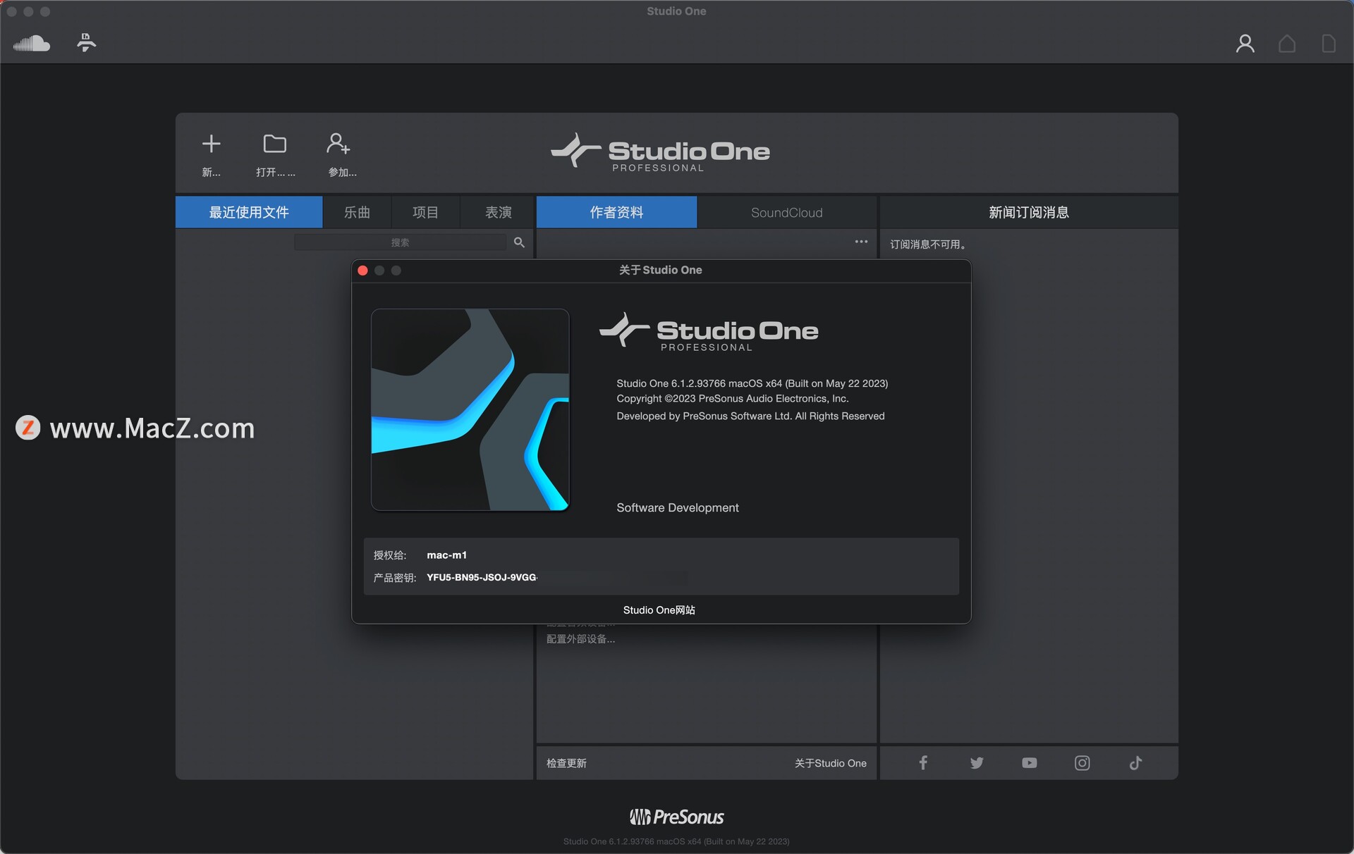Click the recent files search field
The image size is (1354, 854).
400,242
